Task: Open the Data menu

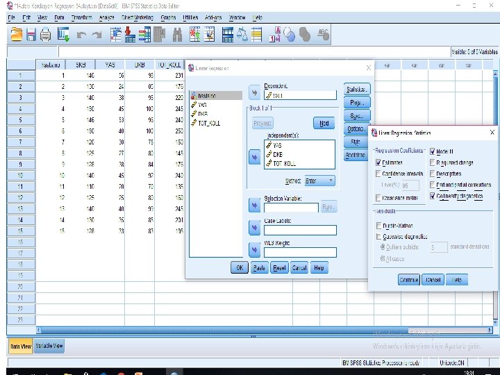Action: pyautogui.click(x=59, y=17)
